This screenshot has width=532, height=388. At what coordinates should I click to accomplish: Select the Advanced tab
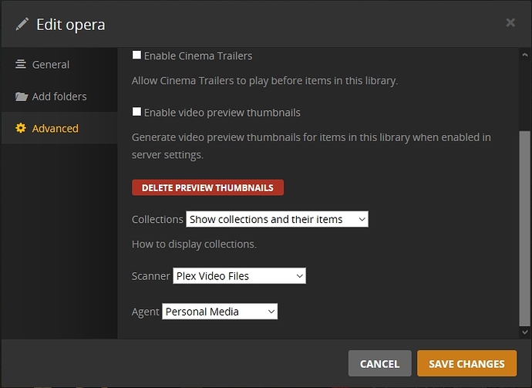(x=59, y=128)
